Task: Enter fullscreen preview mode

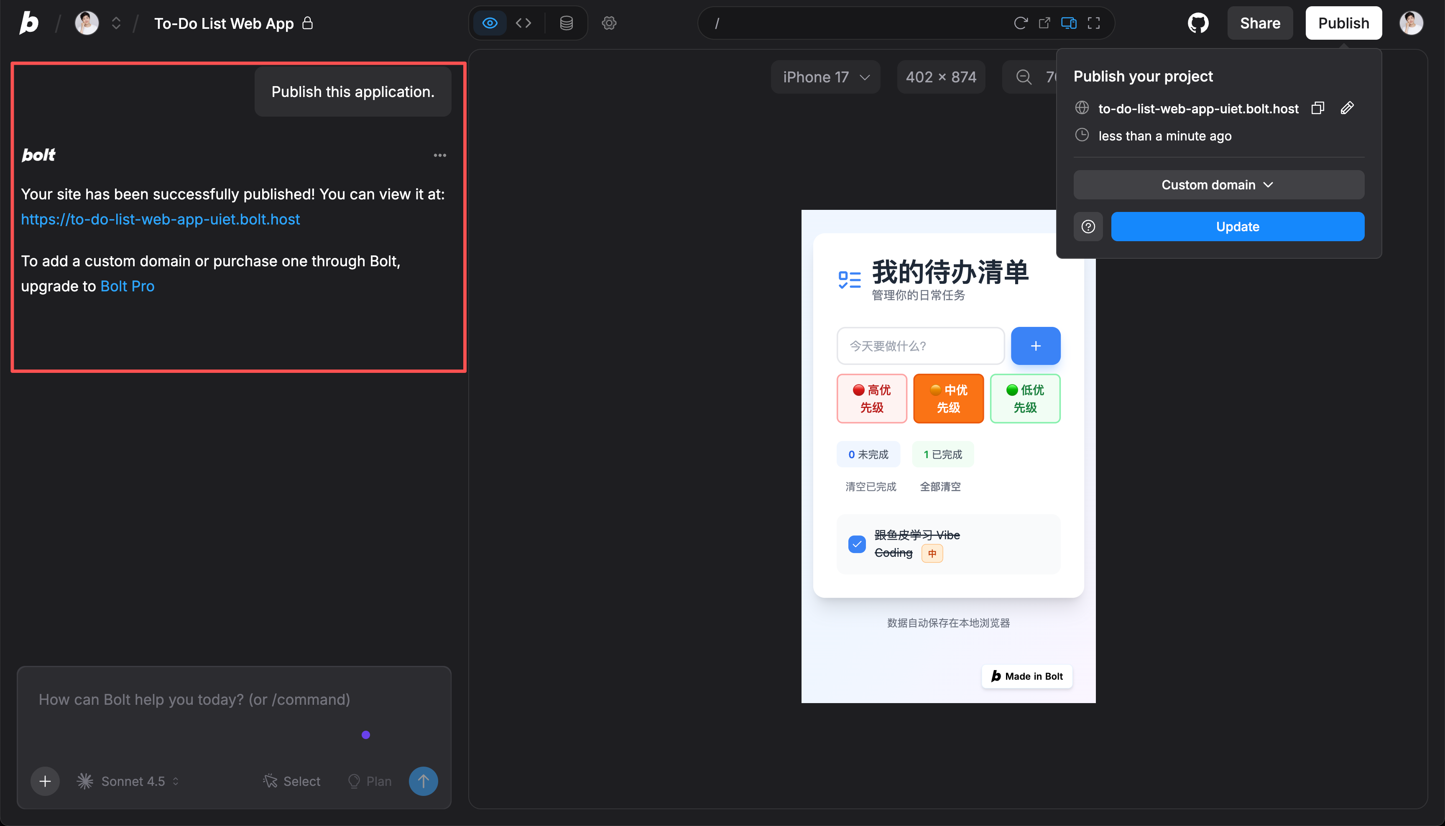Action: tap(1093, 23)
